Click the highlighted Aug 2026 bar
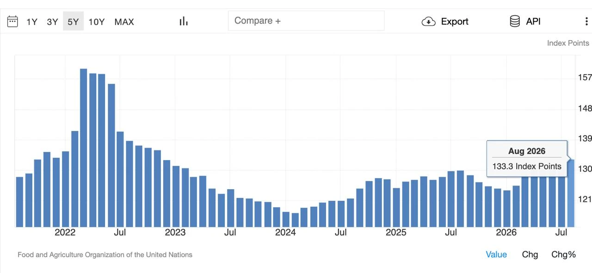The height and width of the screenshot is (273, 592). pyautogui.click(x=571, y=193)
